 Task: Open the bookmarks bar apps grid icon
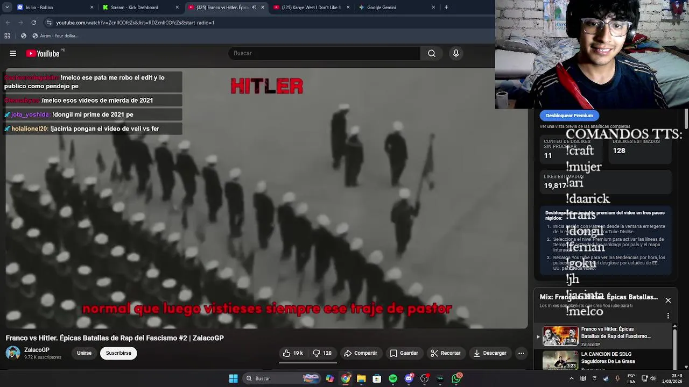[x=7, y=36]
